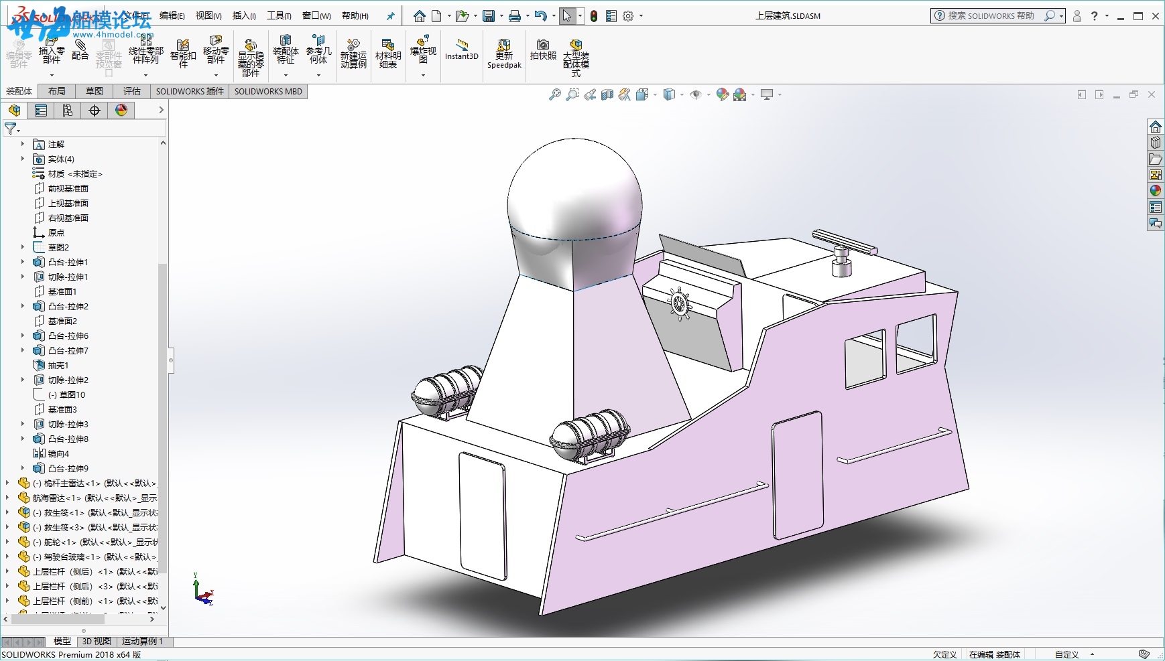The image size is (1165, 661).
Task: Open Assembly Features (装配体特征) tool
Action: [286, 50]
